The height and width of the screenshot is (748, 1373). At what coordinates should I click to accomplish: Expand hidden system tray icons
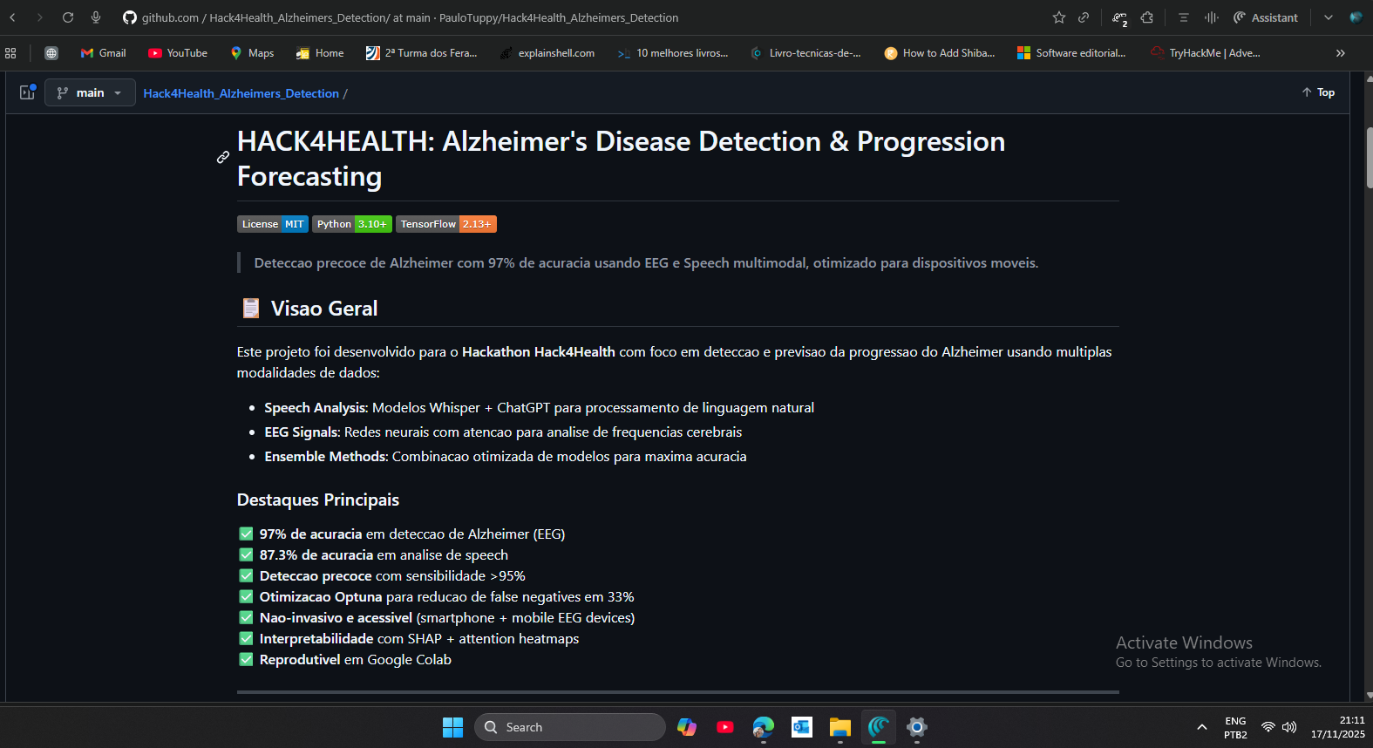point(1202,727)
